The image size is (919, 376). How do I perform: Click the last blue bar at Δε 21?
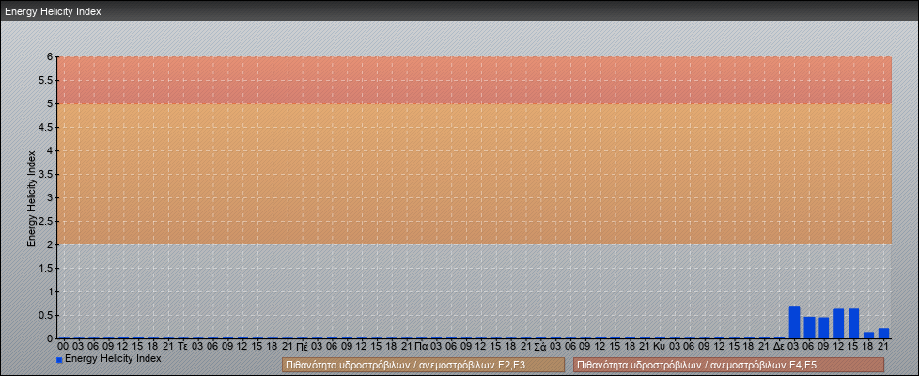pyautogui.click(x=883, y=333)
